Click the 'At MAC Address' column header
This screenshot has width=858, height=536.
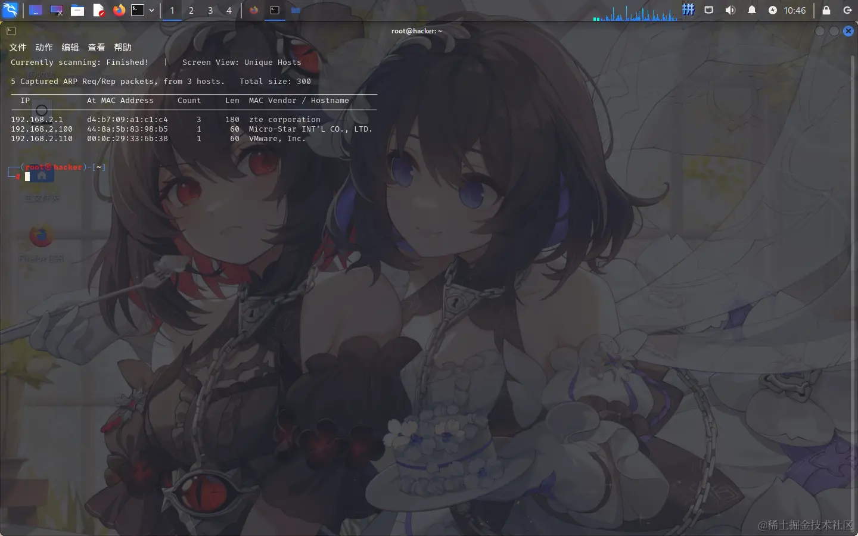(x=120, y=101)
